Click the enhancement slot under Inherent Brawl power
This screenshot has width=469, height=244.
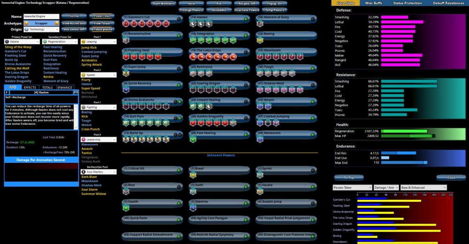[194, 175]
